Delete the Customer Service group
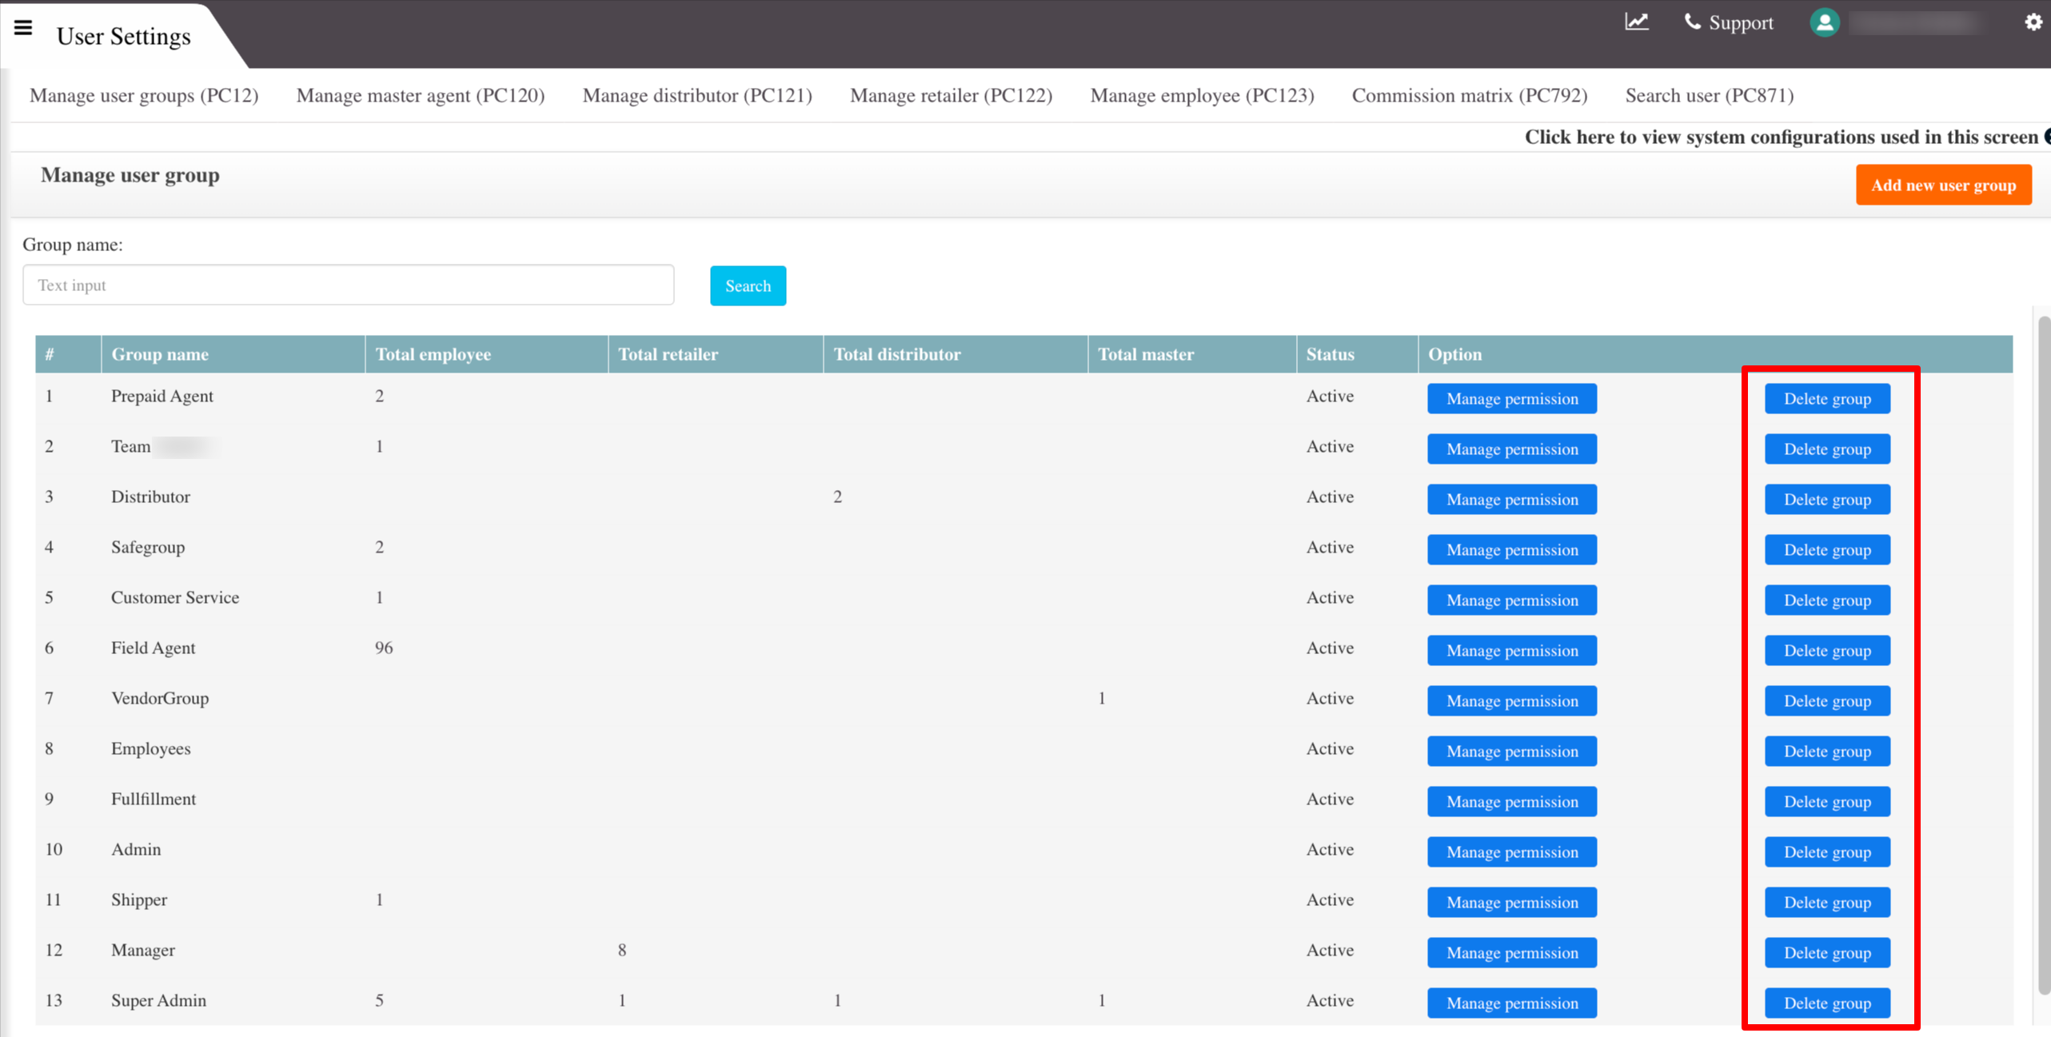 coord(1827,600)
